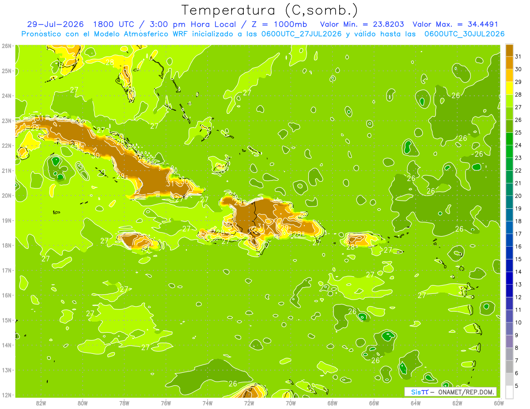Click the '76W' longitude axis label
Viewport: 530px width, 409px height.
tap(166, 403)
